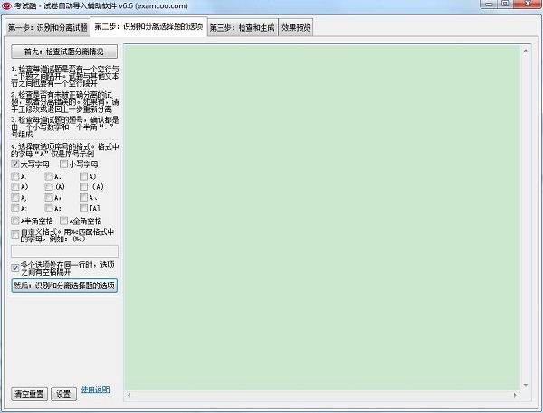Click the custom format text input box
This screenshot has width=543, height=413.
click(64, 251)
